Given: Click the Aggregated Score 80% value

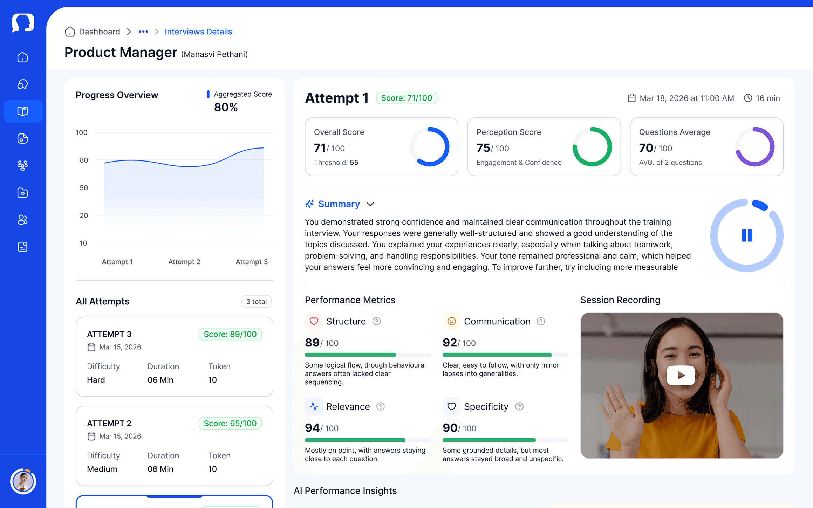Looking at the screenshot, I should point(226,107).
